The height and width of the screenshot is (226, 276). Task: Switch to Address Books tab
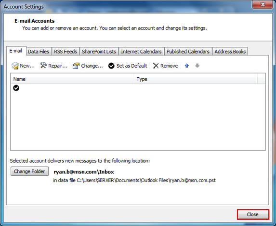coord(230,52)
